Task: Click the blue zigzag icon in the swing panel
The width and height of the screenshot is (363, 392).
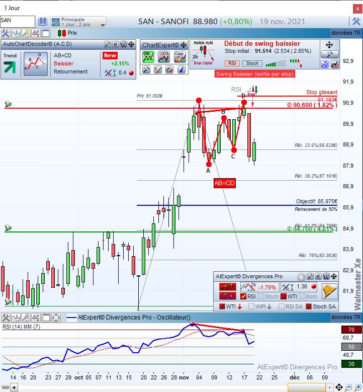Action: pos(325,65)
